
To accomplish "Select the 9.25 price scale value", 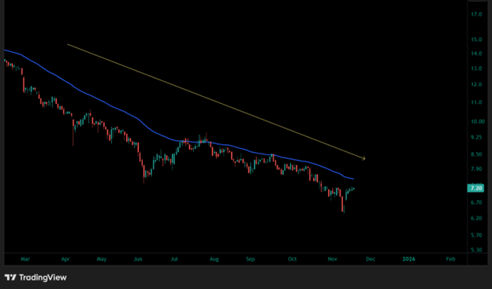I will pos(476,137).
